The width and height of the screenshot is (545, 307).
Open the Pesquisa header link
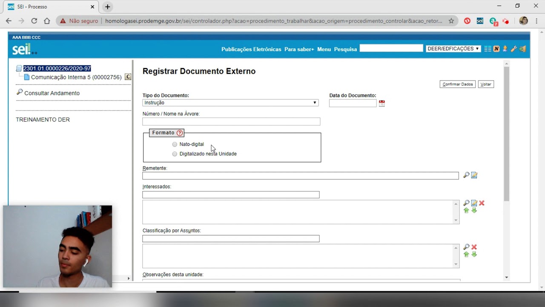click(x=345, y=49)
